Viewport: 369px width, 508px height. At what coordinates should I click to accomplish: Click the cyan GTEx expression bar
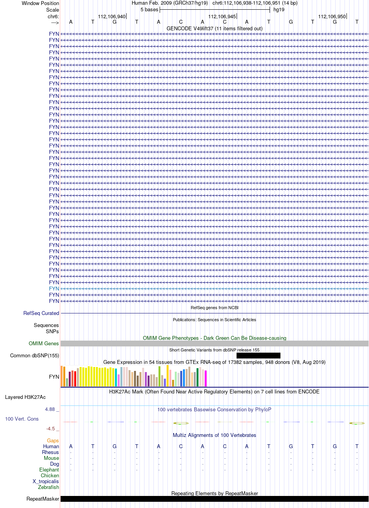(x=116, y=378)
